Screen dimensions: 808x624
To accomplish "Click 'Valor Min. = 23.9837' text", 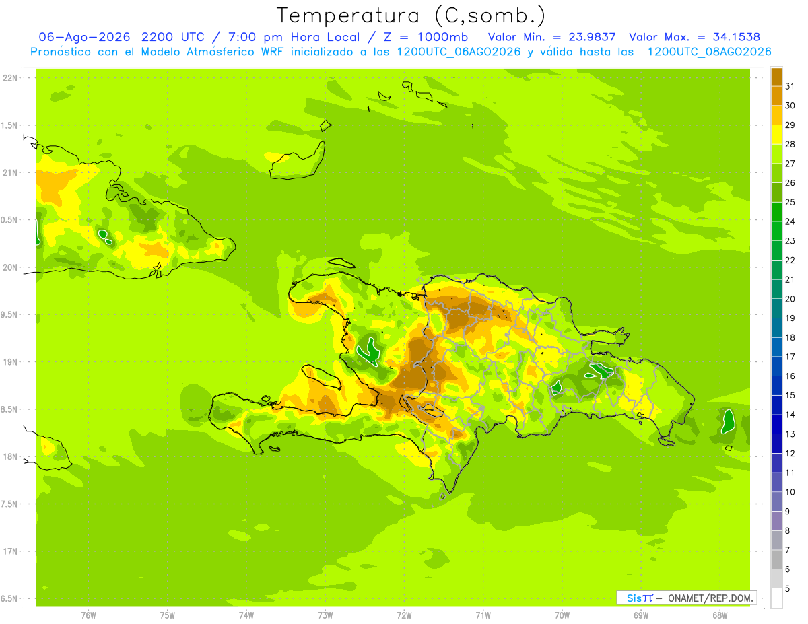I will tap(552, 37).
